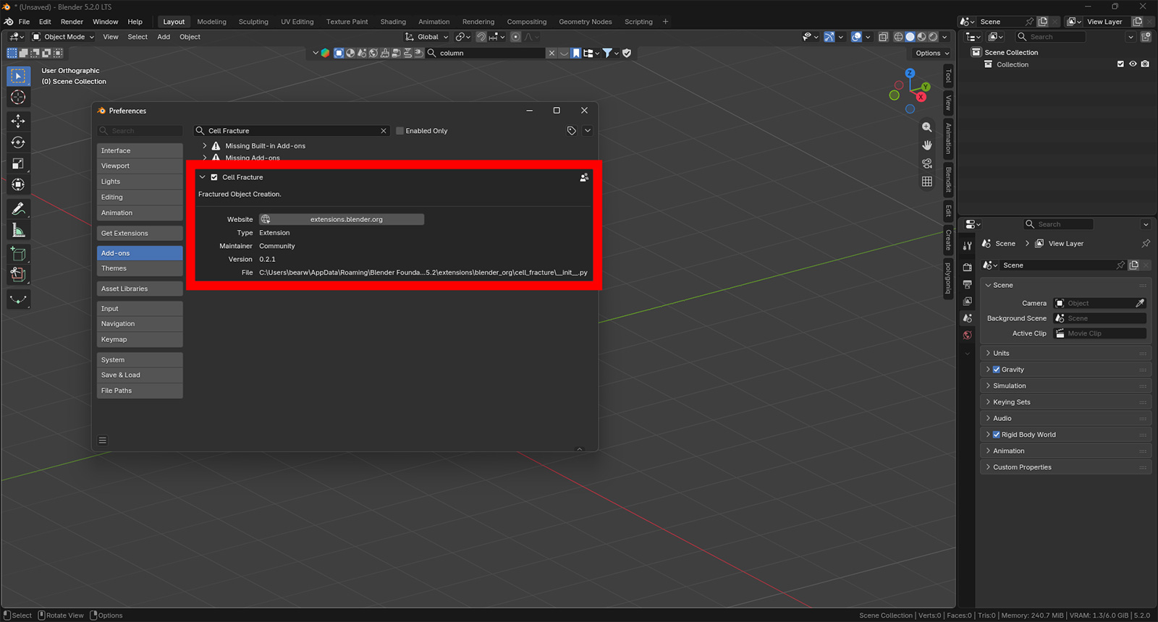Click the zoom magnifier in viewport

click(x=927, y=127)
